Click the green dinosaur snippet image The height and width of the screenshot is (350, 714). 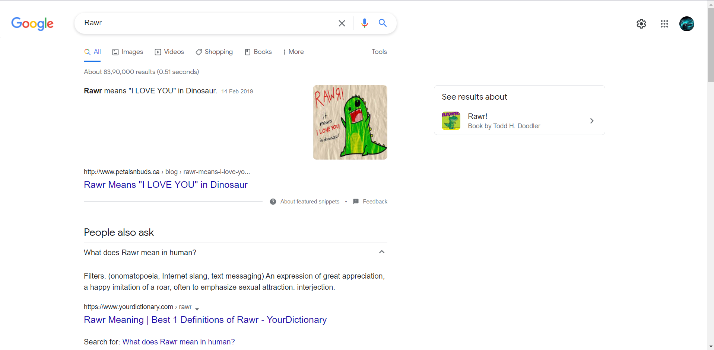tap(349, 122)
